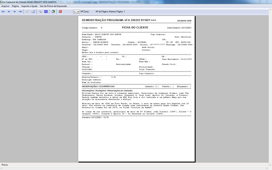Screen dimensions: 272x170
Task: Click the Impresso: 24/12/2021 - 12:19 footer
Action: tap(95, 117)
